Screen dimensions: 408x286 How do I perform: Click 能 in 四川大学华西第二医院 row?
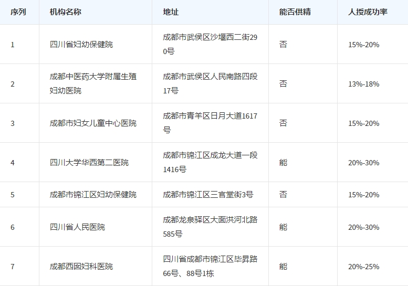pyautogui.click(x=283, y=163)
